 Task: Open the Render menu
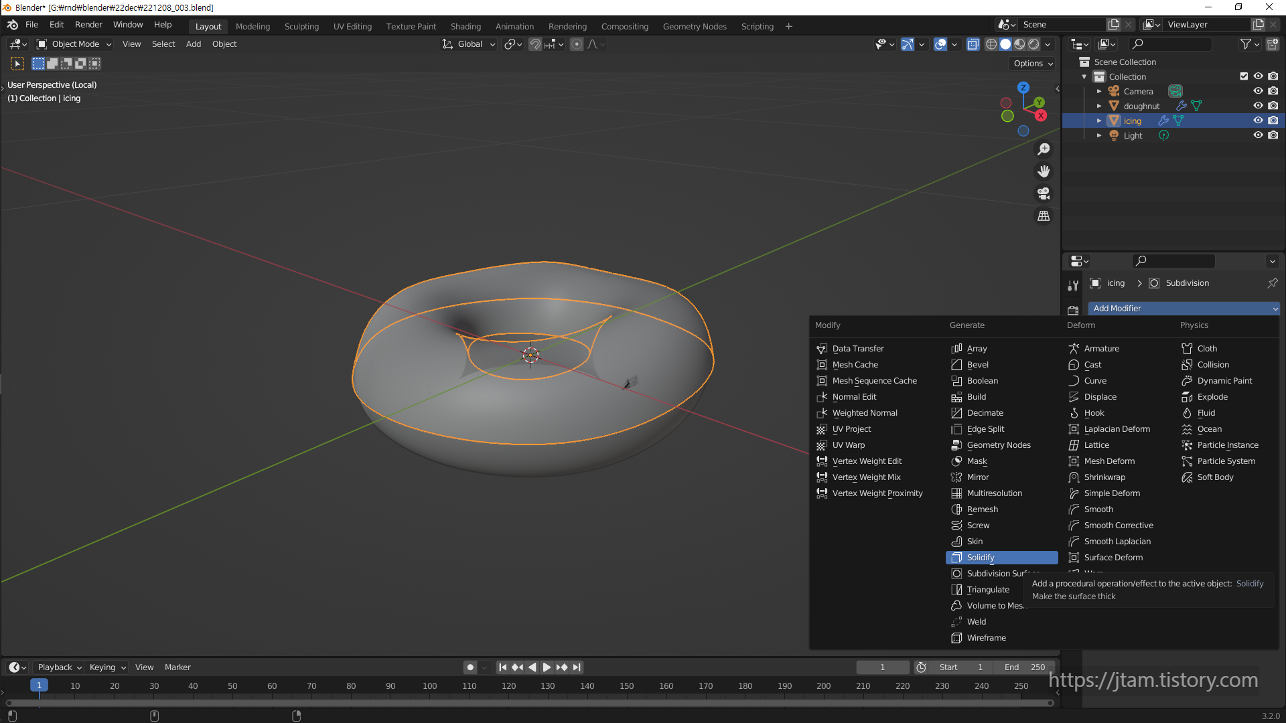(88, 25)
